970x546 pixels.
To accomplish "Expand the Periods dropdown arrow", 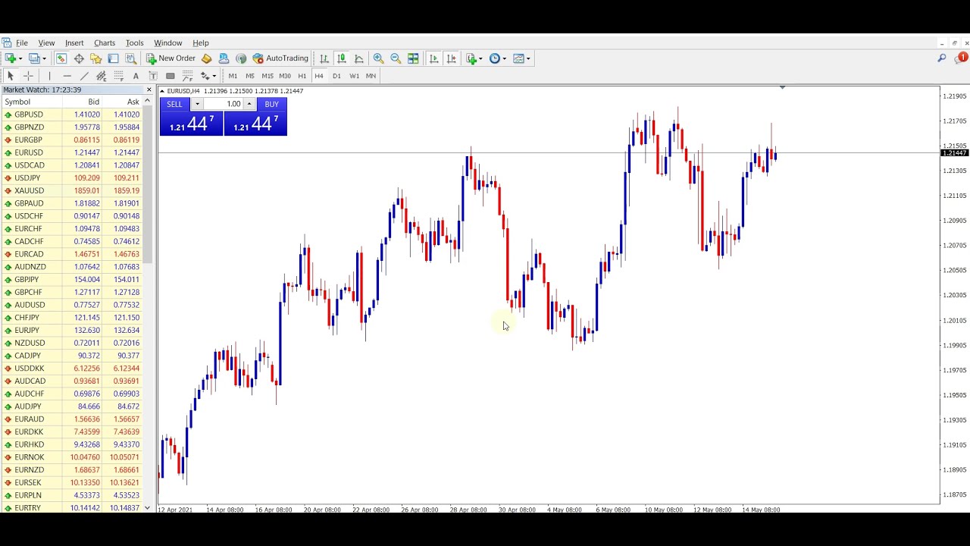I will 504,58.
